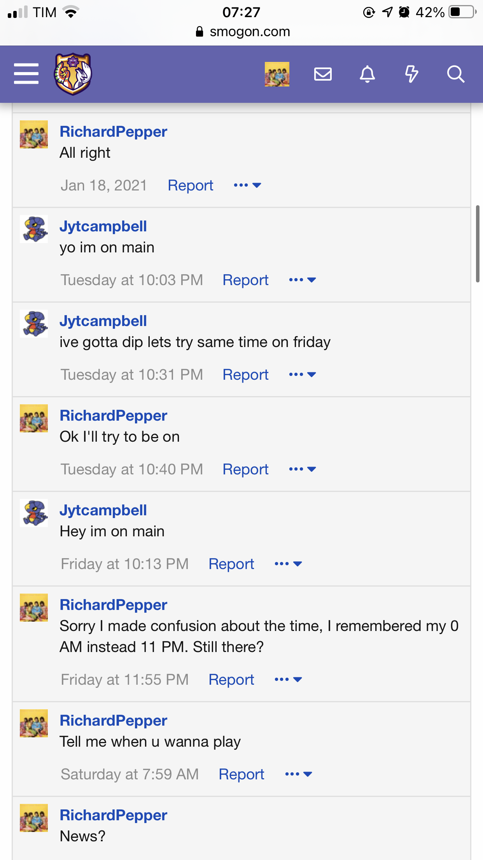Tap Jytcampbell avatar beside 'Hey im on main'
This screenshot has height=860, width=483.
coord(34,513)
